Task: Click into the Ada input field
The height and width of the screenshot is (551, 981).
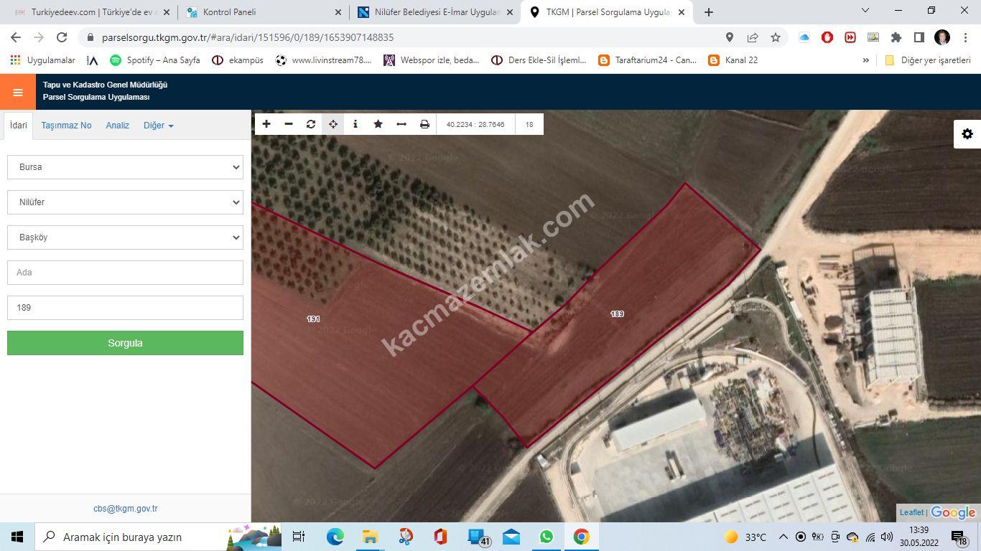Action: (x=125, y=273)
